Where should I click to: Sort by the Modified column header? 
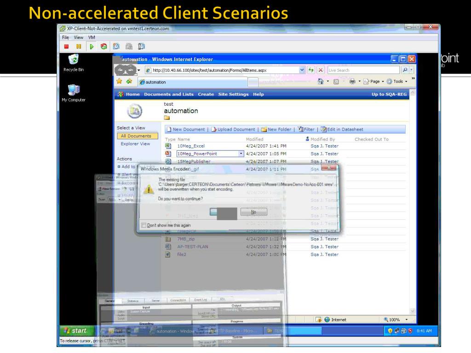click(x=254, y=139)
